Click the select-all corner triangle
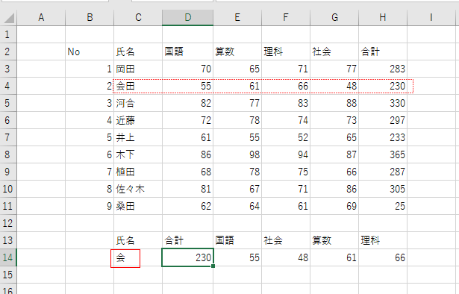This screenshot has height=294, width=459. pos(8,18)
